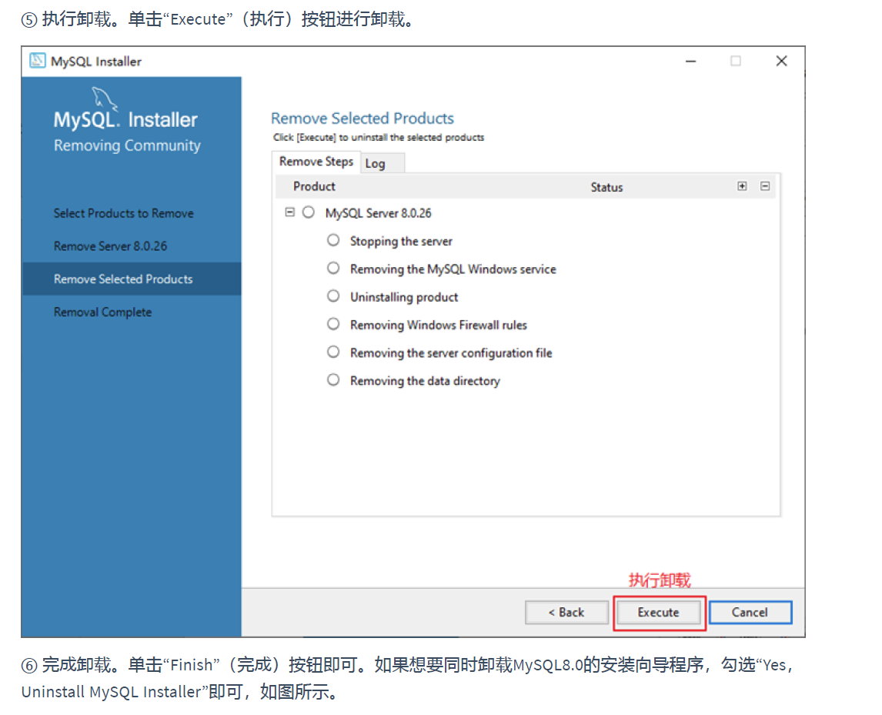The image size is (882, 715).
Task: Click the Removing Community subtitle
Action: coord(127,145)
